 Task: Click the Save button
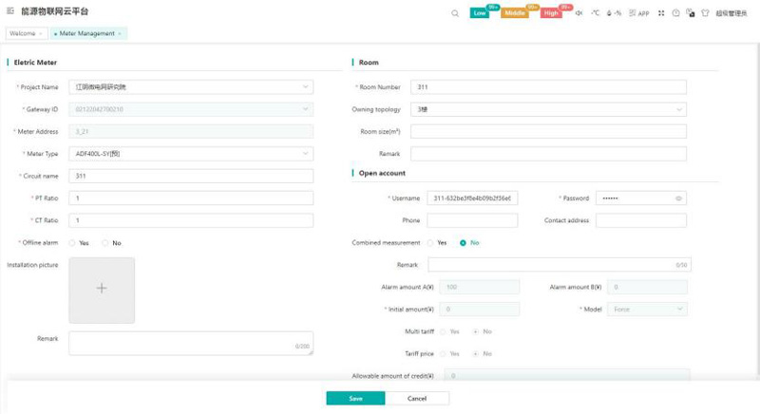[x=355, y=399]
